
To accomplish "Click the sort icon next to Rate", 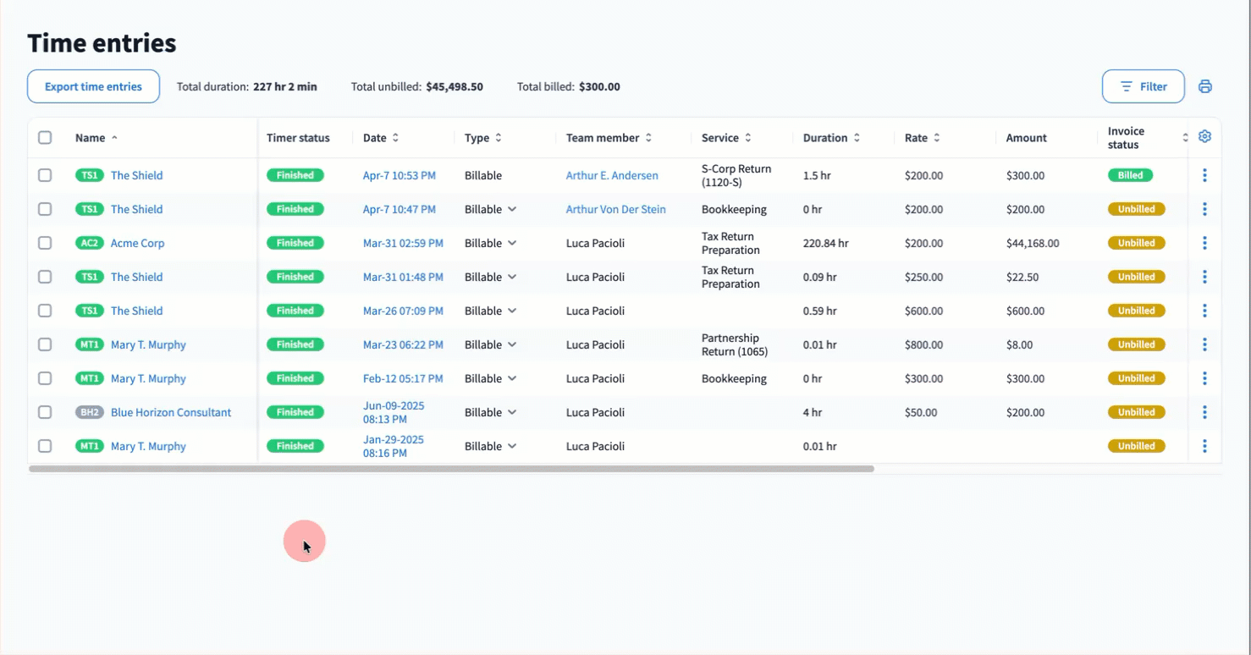I will [x=937, y=138].
